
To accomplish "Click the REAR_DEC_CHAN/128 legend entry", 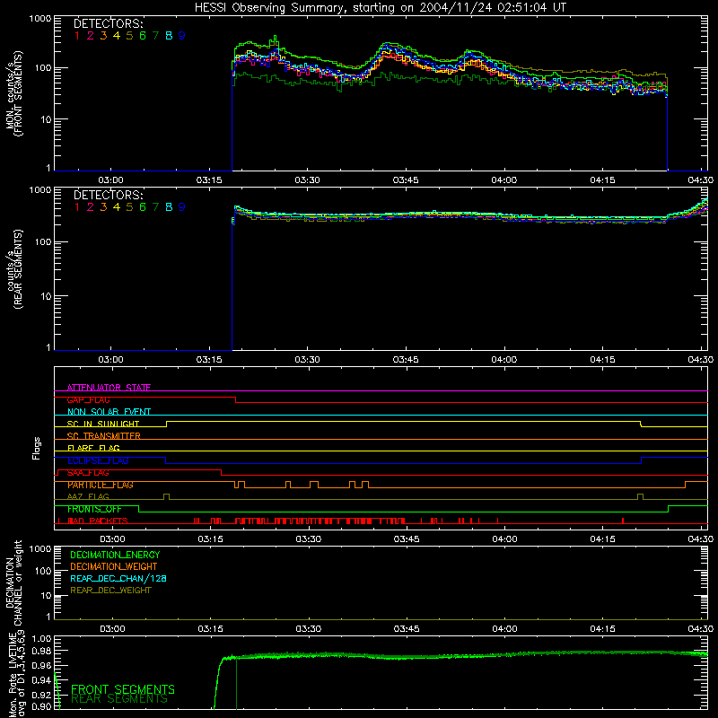I will 118,578.
